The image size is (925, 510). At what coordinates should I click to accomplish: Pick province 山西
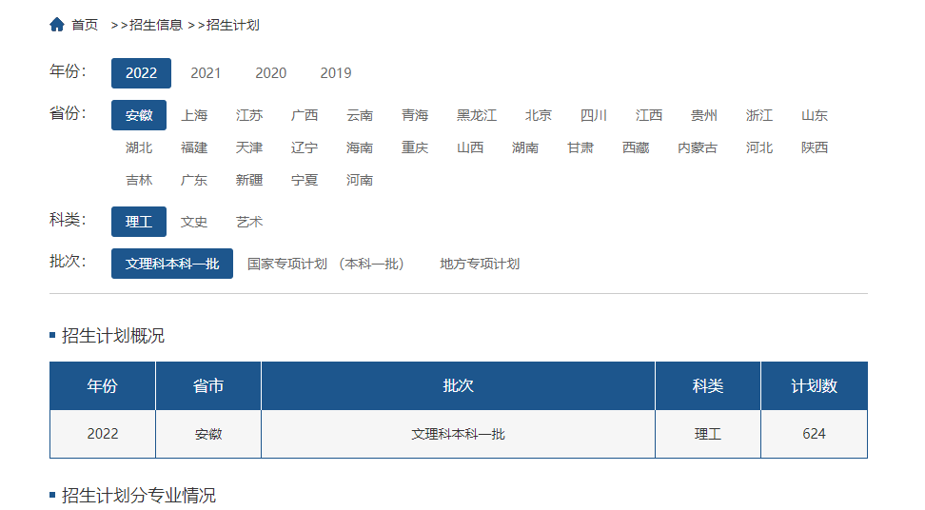click(x=470, y=147)
